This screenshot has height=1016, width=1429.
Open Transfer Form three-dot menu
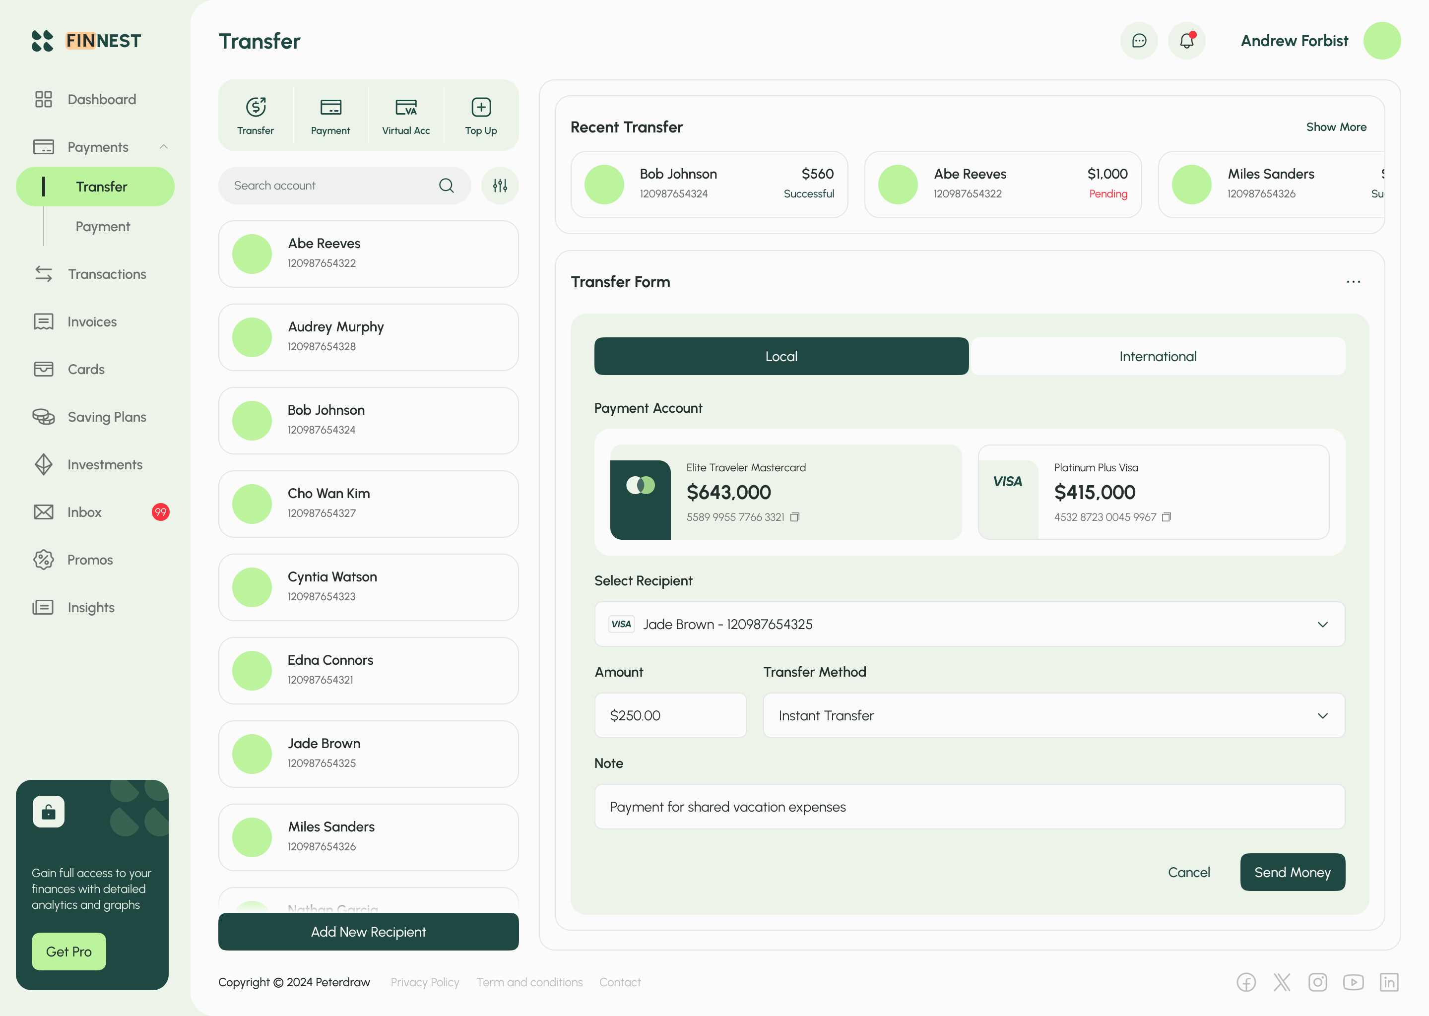(x=1353, y=282)
